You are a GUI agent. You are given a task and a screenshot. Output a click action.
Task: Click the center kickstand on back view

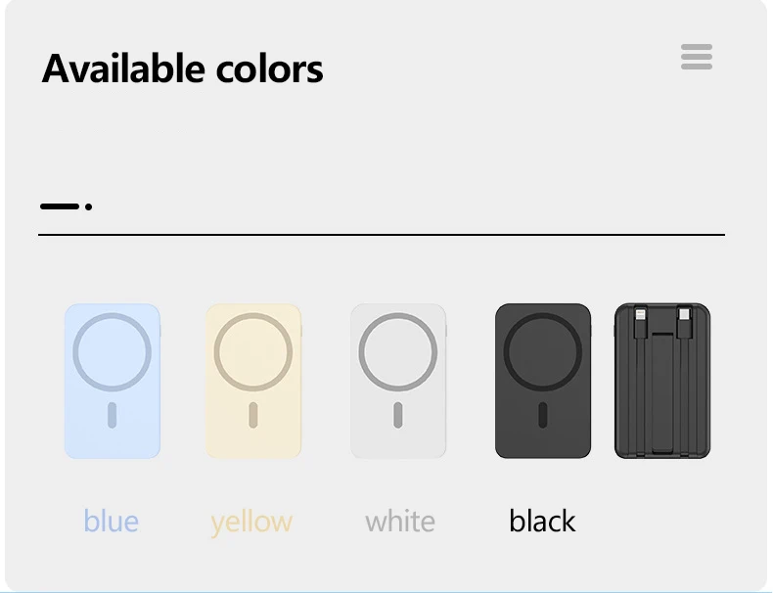coord(662,393)
